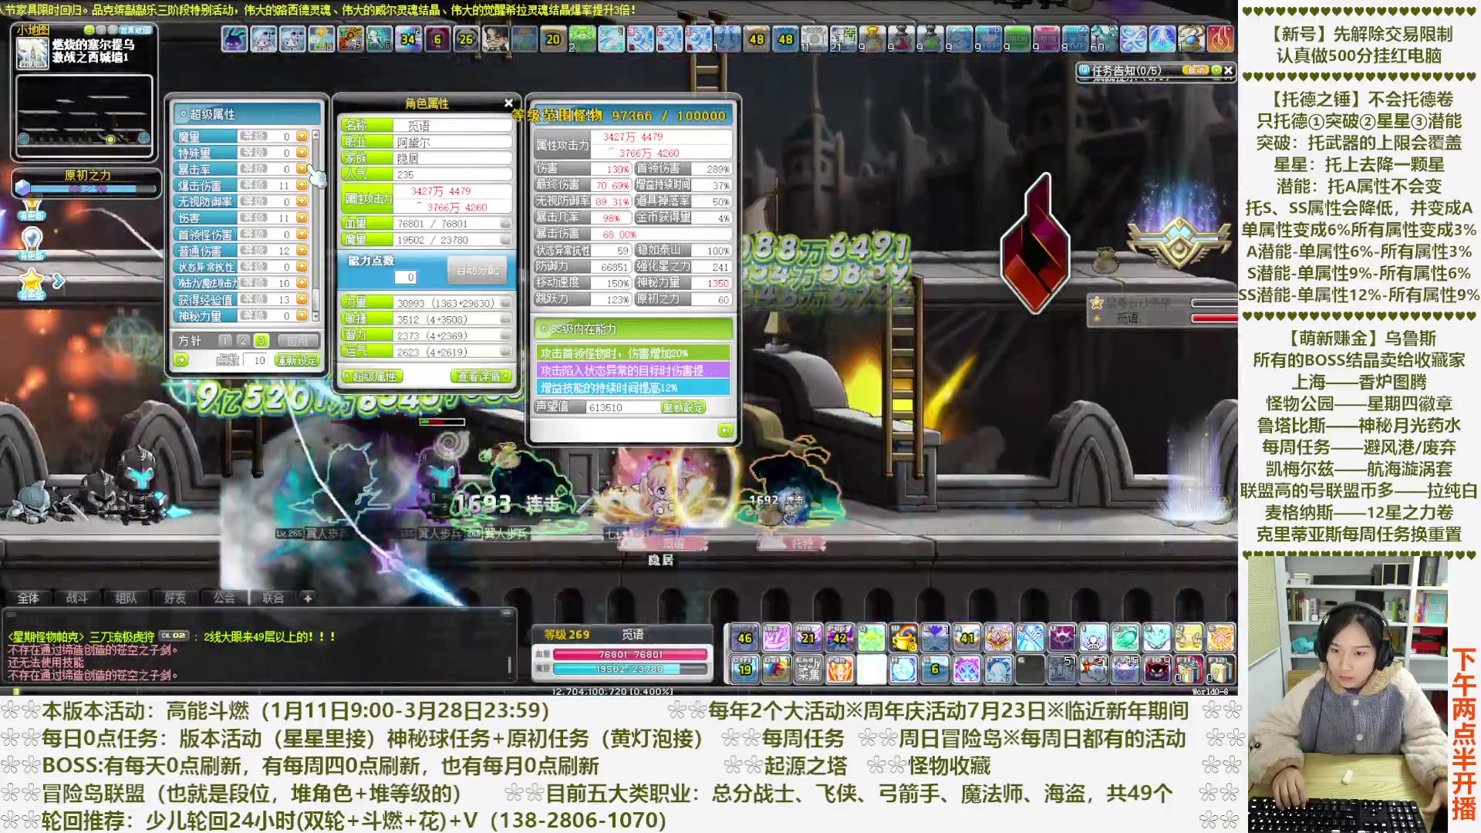The width and height of the screenshot is (1481, 833).
Task: Click 重新设定 next to 声望值
Action: [x=683, y=407]
